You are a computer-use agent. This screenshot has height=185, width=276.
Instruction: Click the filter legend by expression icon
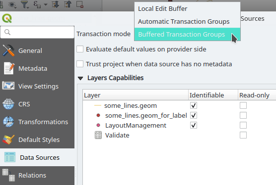tap(37, 4)
